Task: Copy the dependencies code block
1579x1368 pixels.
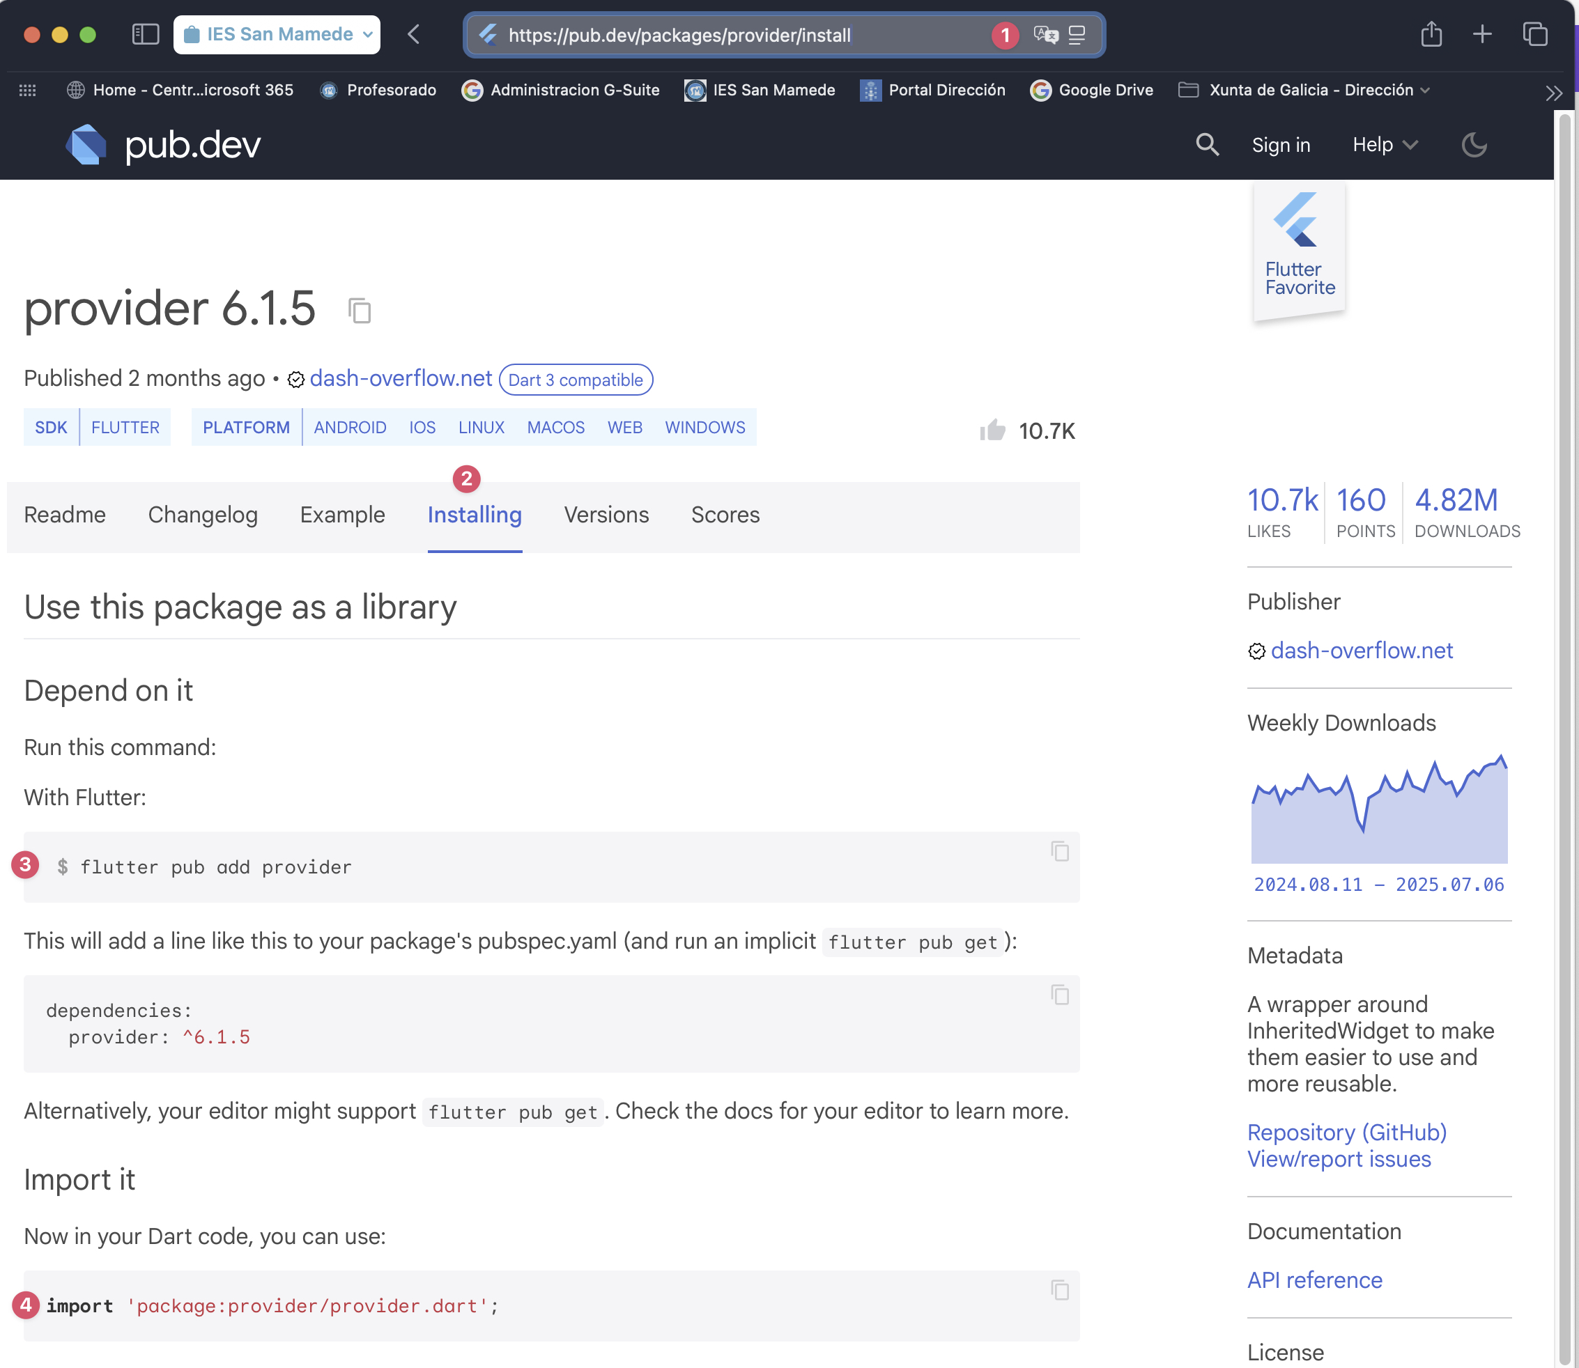Action: [1060, 994]
